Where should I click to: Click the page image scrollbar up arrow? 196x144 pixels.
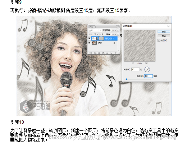click(170, 18)
